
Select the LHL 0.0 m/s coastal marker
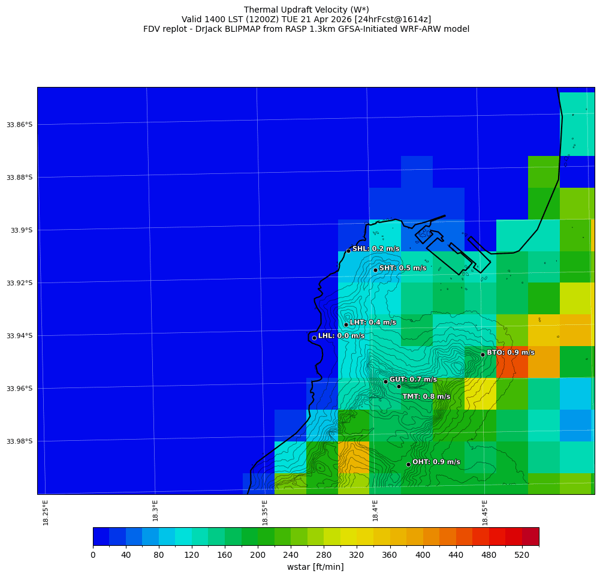(313, 337)
